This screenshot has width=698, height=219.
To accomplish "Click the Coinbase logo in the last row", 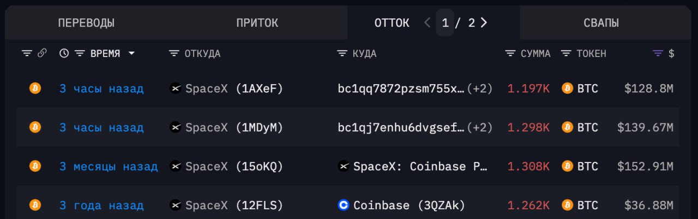I will tap(344, 205).
